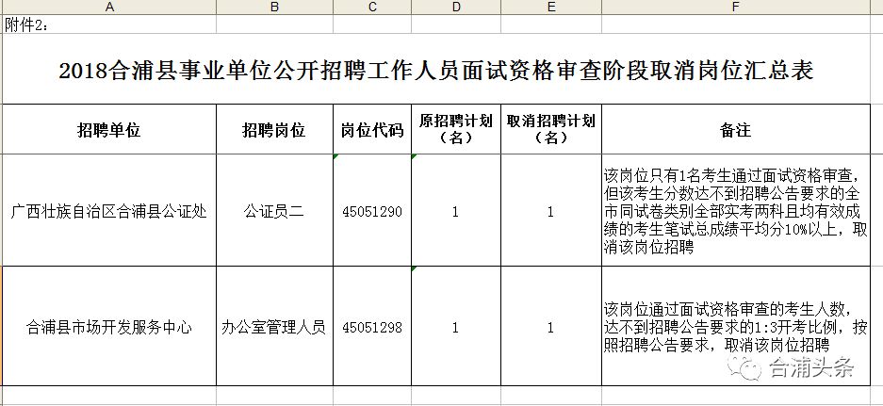Select the code cell 45051290
The height and width of the screenshot is (406, 883).
click(x=372, y=210)
